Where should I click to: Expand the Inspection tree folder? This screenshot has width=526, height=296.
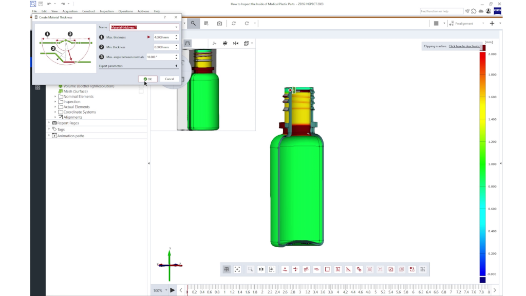pyautogui.click(x=55, y=102)
